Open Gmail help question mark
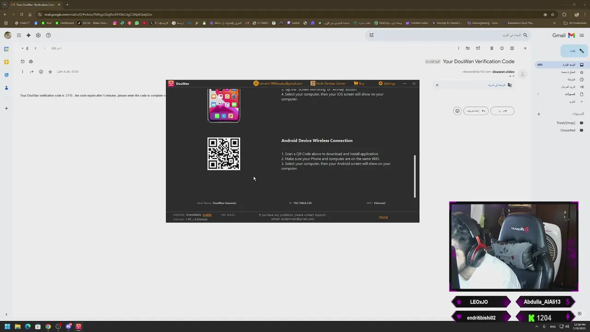The image size is (590, 332). 48,35
